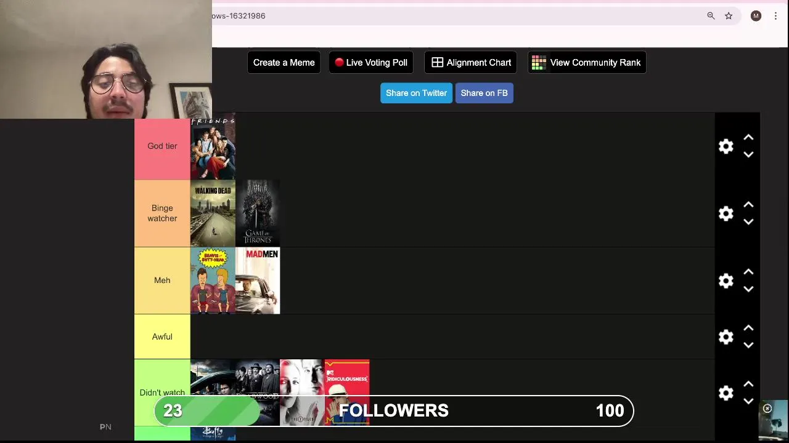Close the small overlay with X icon
789x443 pixels.
tap(767, 409)
